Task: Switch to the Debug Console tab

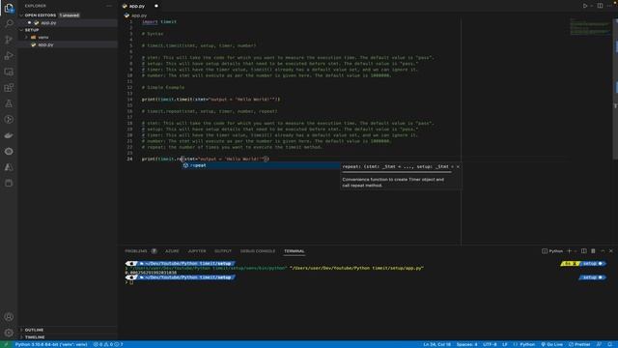Action: tap(258, 251)
